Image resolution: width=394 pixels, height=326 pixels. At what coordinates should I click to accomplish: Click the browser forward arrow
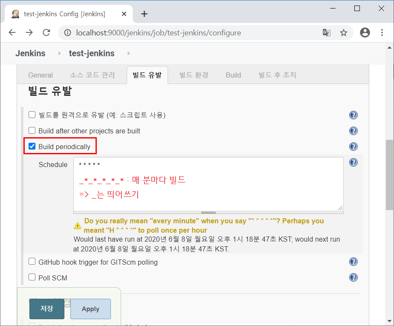pyautogui.click(x=29, y=32)
